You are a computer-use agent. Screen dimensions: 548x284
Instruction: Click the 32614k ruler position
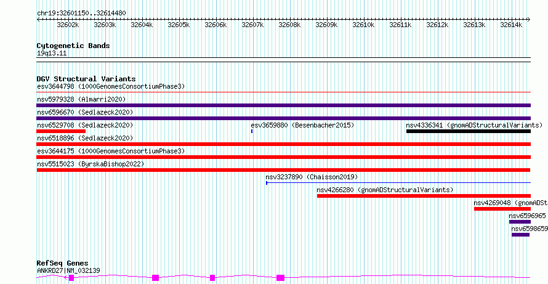click(512, 25)
